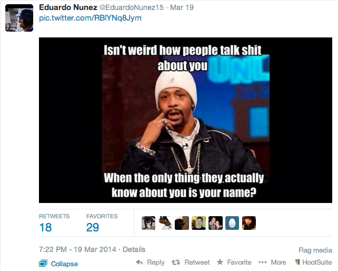Click the Eduardo Nunez display name

pos(68,7)
